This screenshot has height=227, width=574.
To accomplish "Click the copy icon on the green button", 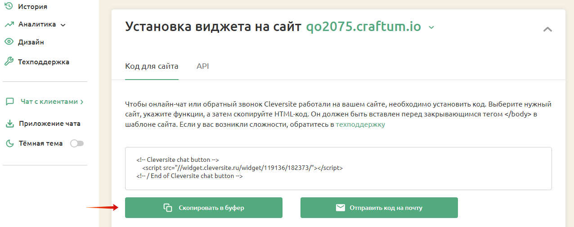I will pos(168,208).
